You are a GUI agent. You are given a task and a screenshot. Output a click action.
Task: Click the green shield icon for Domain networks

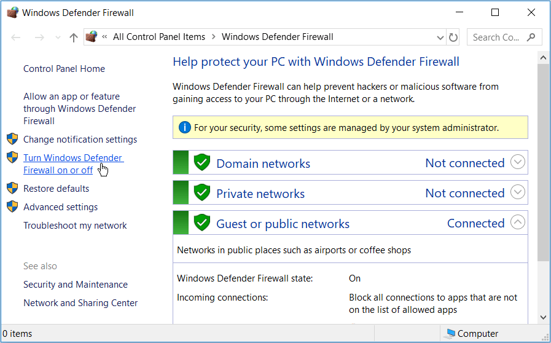(202, 163)
